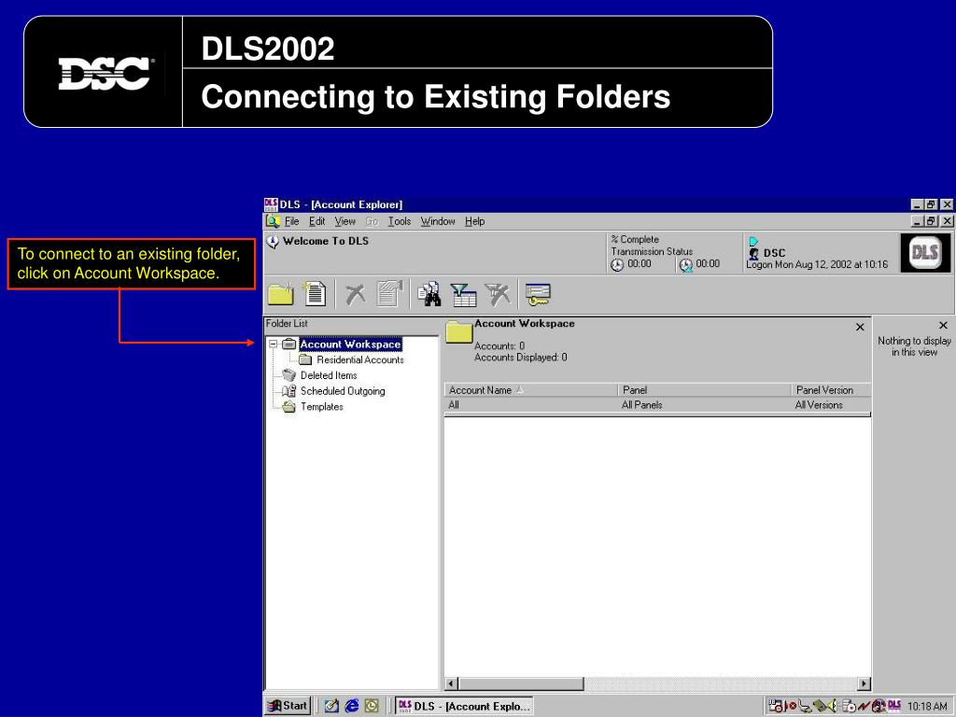The image size is (956, 717).
Task: Click the large yellow Account Workspace folder icon
Action: 459,331
